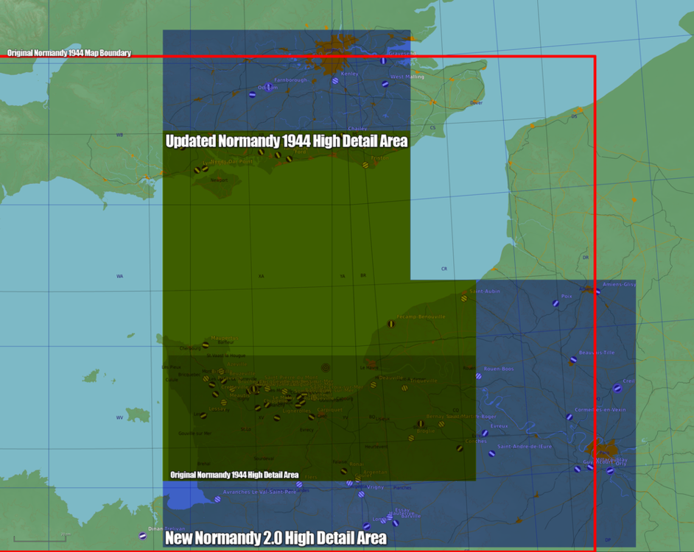Select the Evreux airfield icon
The height and width of the screenshot is (552, 694).
[485, 432]
